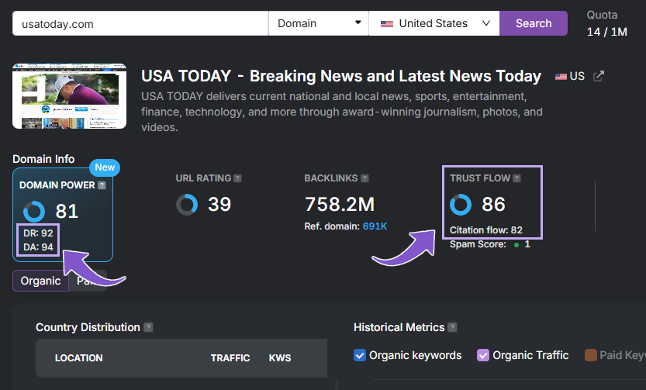Click the 758.2M backlinks value
The width and height of the screenshot is (646, 390).
[340, 205]
